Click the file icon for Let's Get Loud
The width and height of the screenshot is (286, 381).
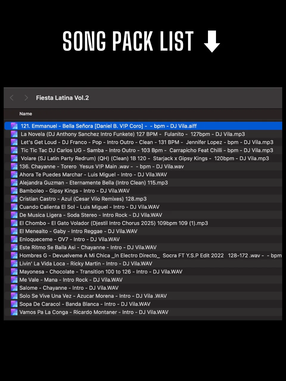(x=14, y=142)
